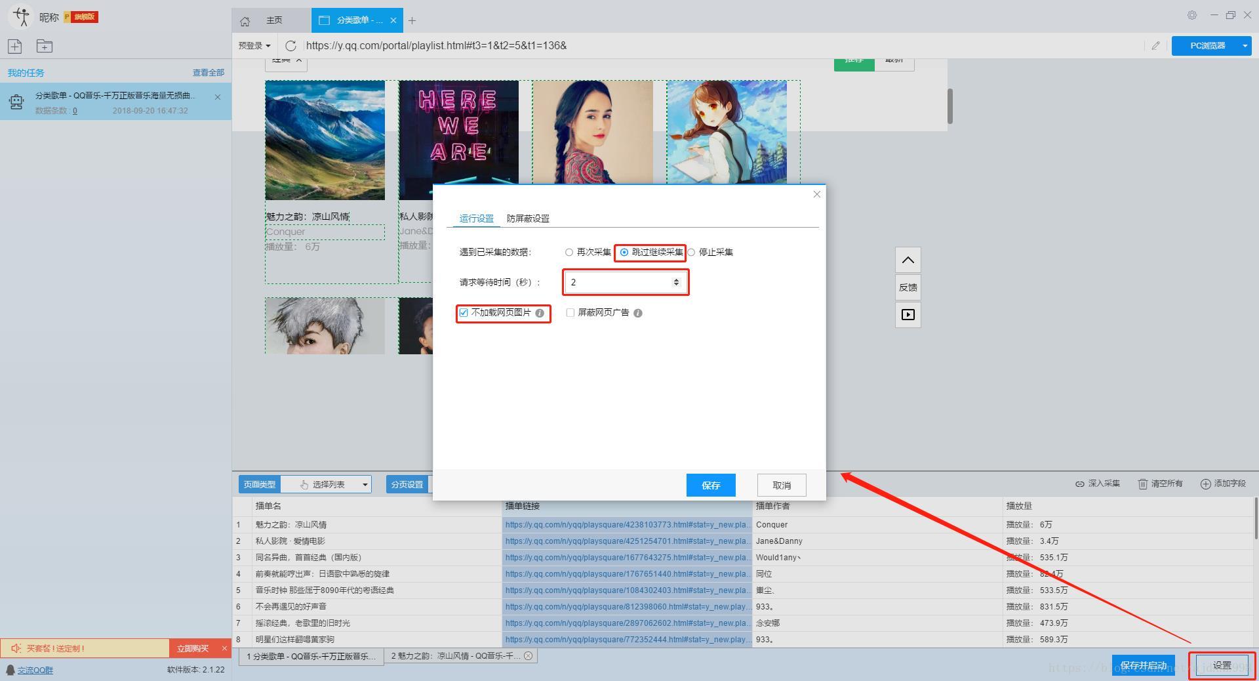Viewport: 1259px width, 681px height.
Task: Remove the 分类歌单 task from list
Action: click(218, 97)
